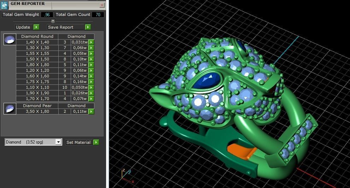Close the Gem Reporter panel

point(102,5)
